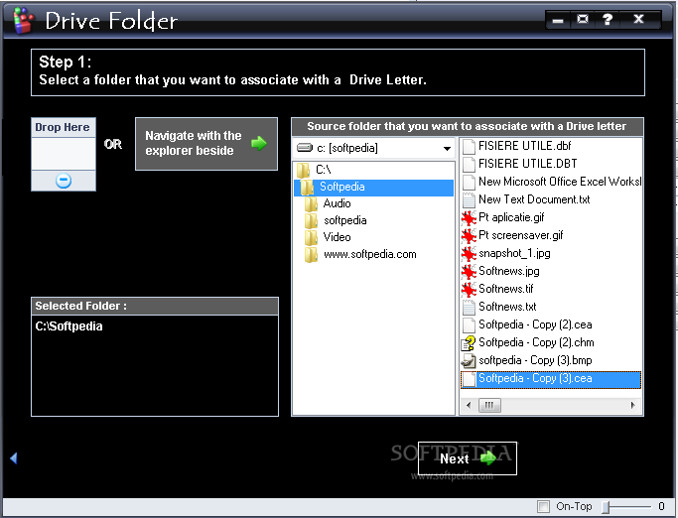Select the lowercase softpedia subfolder

point(345,220)
